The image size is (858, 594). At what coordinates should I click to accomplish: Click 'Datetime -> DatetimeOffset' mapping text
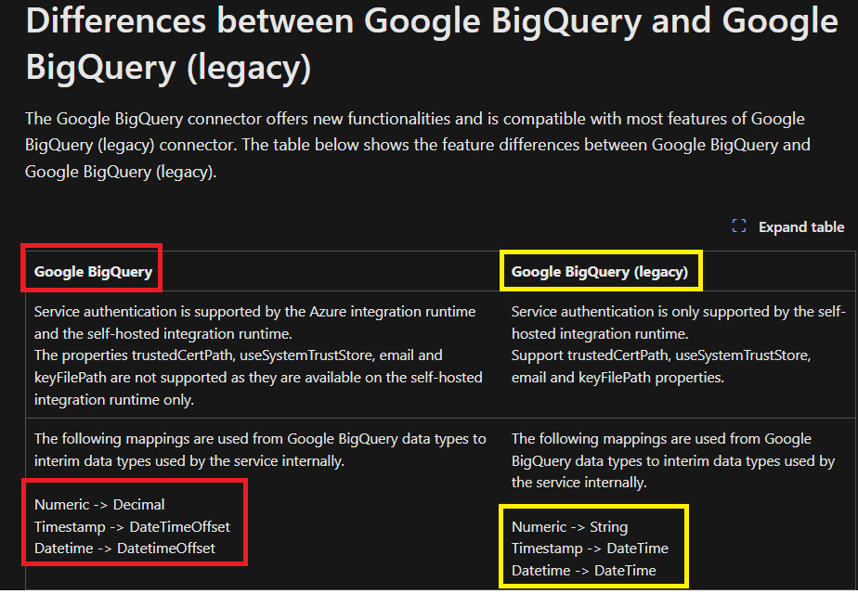click(124, 548)
